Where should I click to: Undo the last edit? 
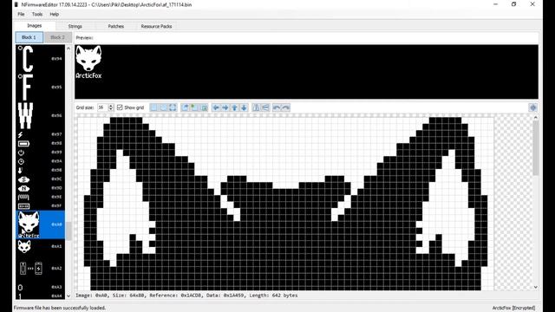coord(277,107)
